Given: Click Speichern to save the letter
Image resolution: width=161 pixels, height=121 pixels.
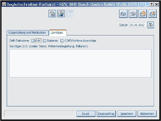Looking at the screenshot, I should (127, 114).
